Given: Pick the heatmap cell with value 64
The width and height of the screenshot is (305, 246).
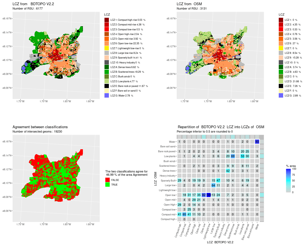Looking at the screenshot, I should click(213, 185).
